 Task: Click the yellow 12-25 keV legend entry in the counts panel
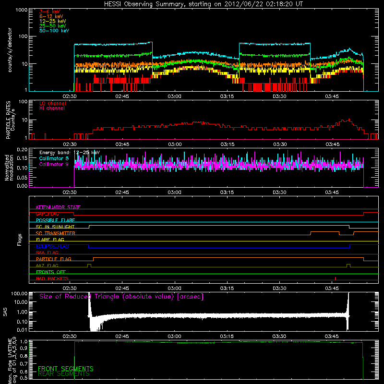[53, 21]
